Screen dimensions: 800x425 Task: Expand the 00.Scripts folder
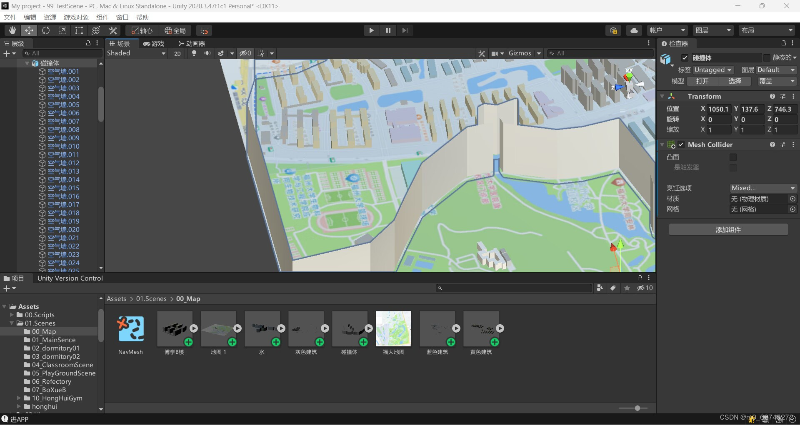(x=12, y=315)
